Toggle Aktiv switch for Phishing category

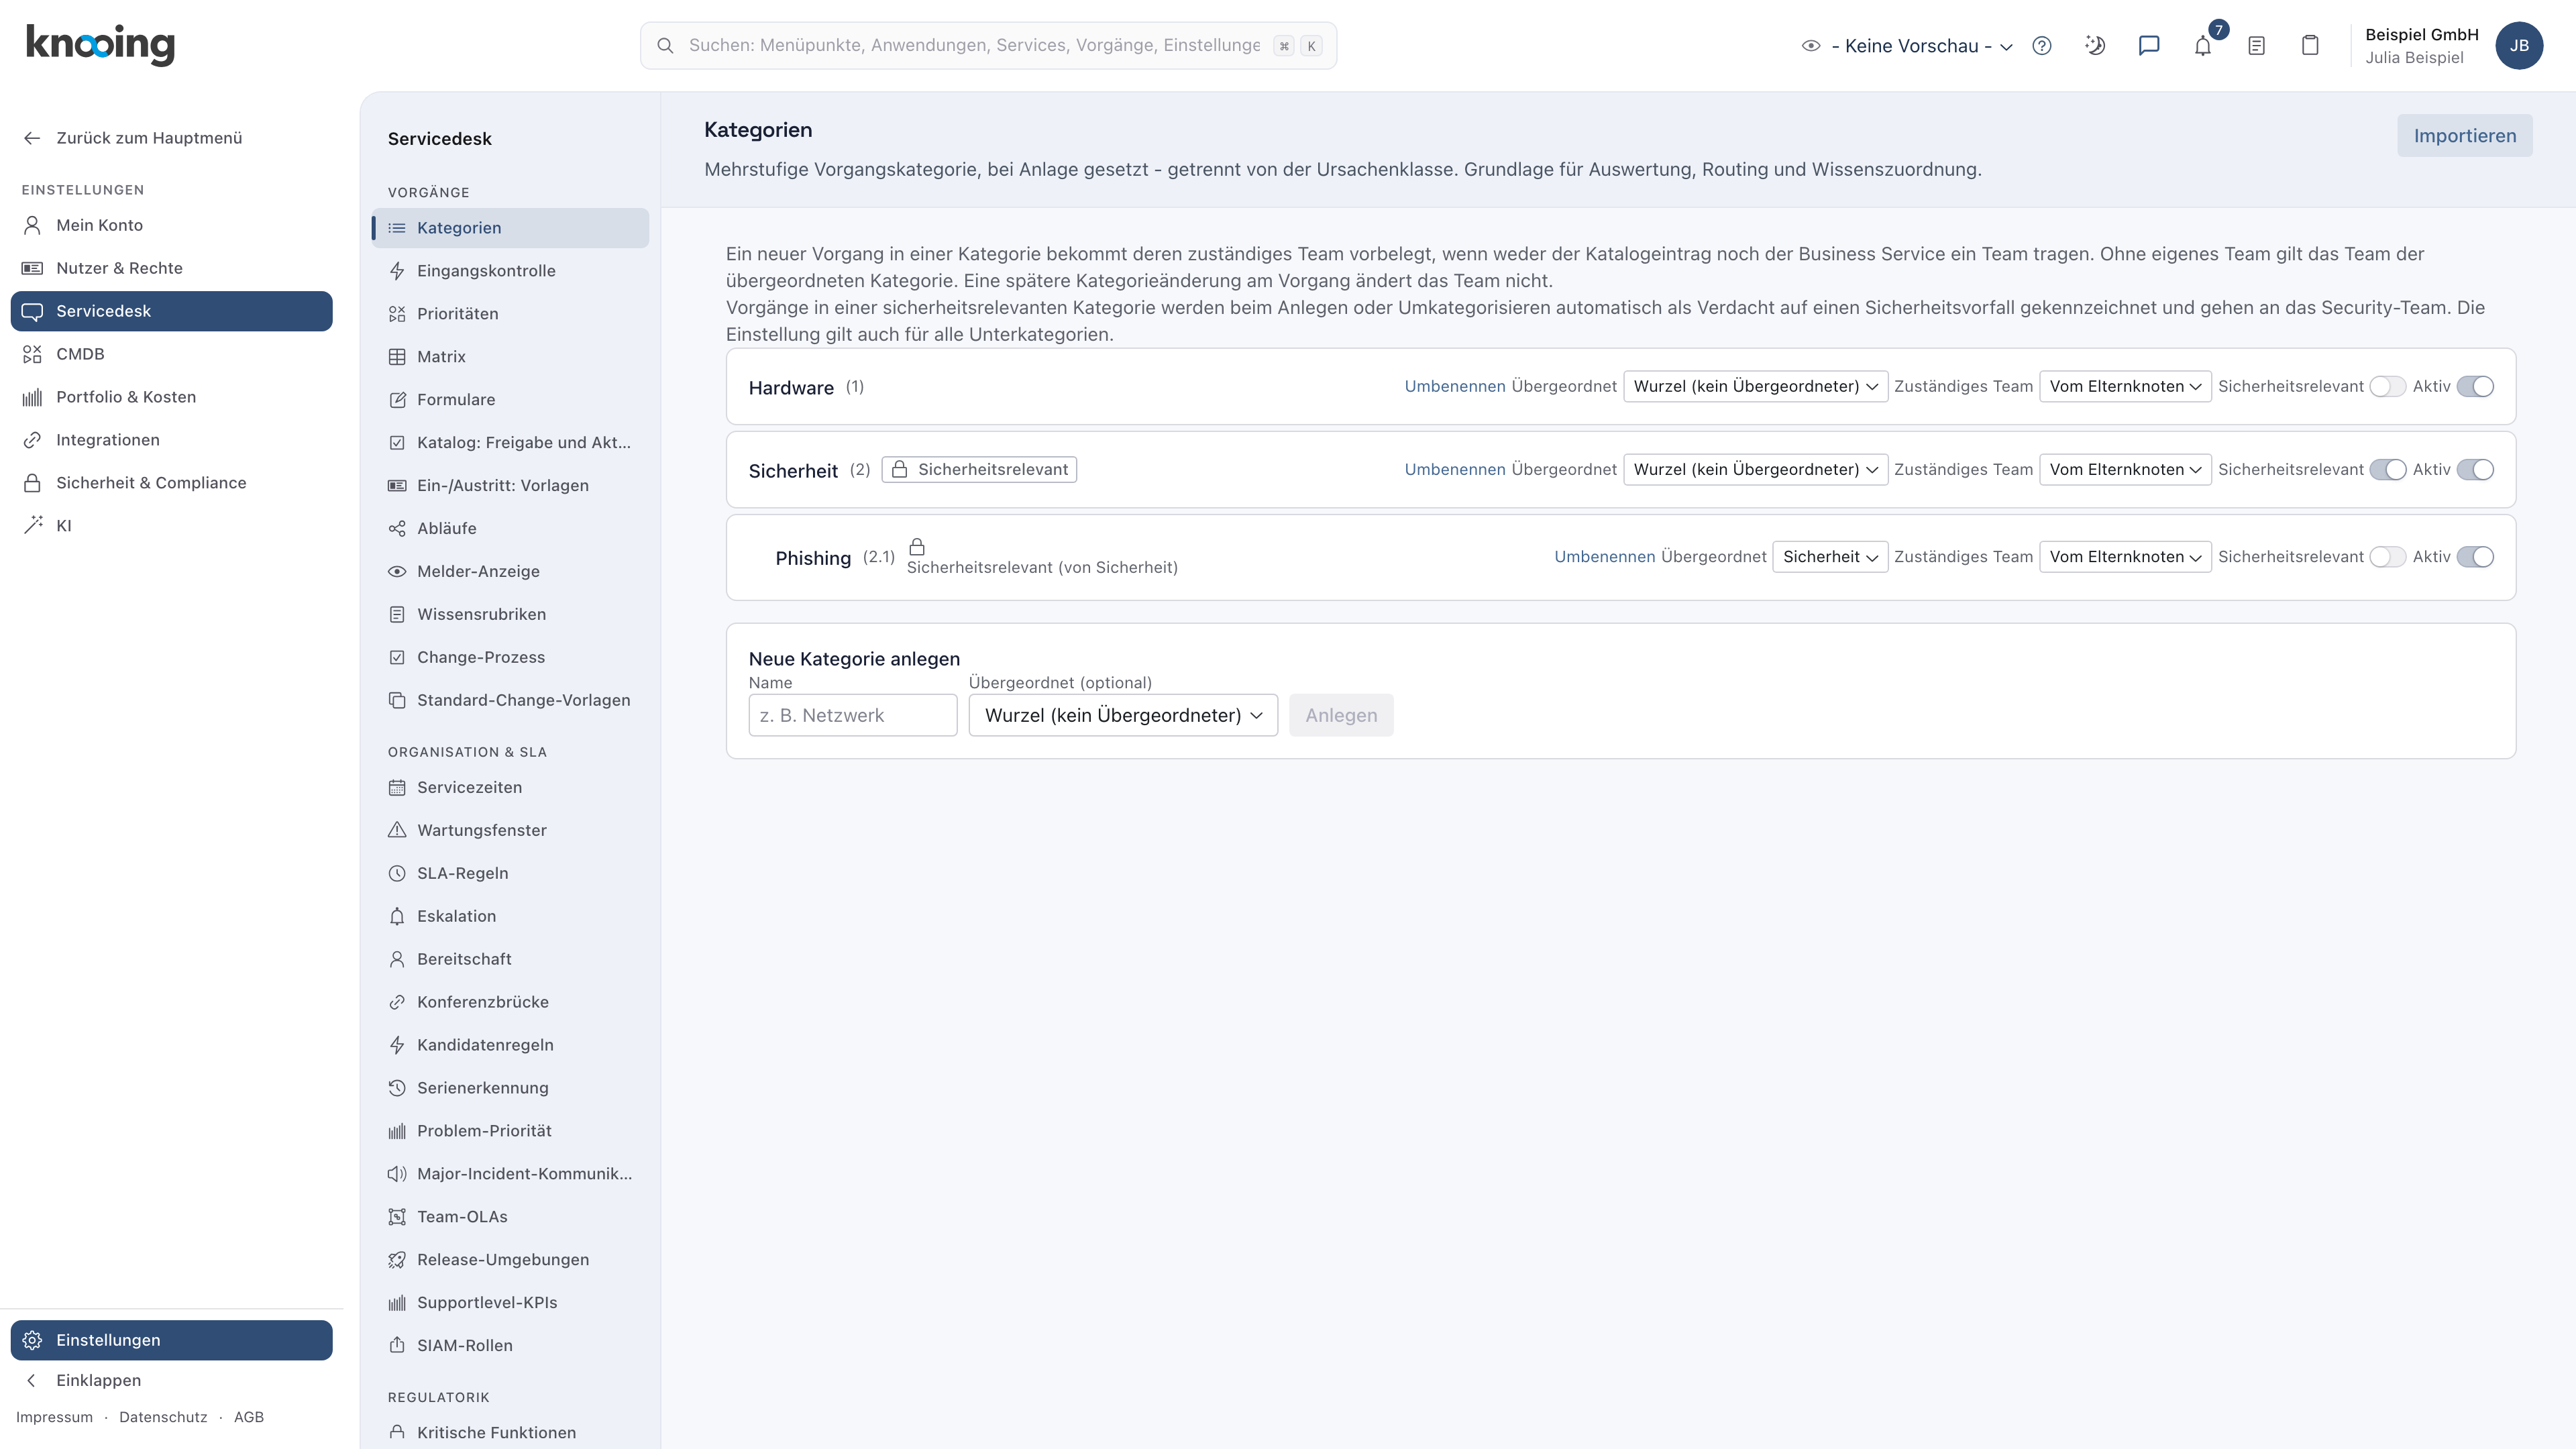(2475, 557)
